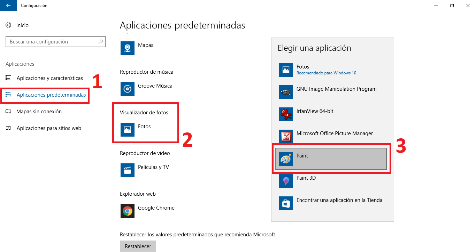
Task: Click the Aplicaciones predeterminadas page title
Action: click(x=182, y=25)
